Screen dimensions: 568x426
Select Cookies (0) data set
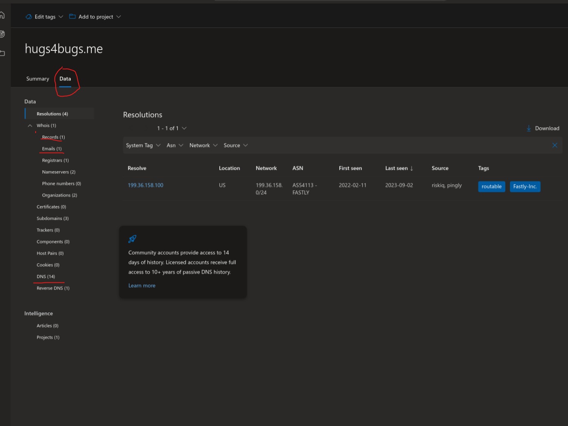(x=48, y=265)
